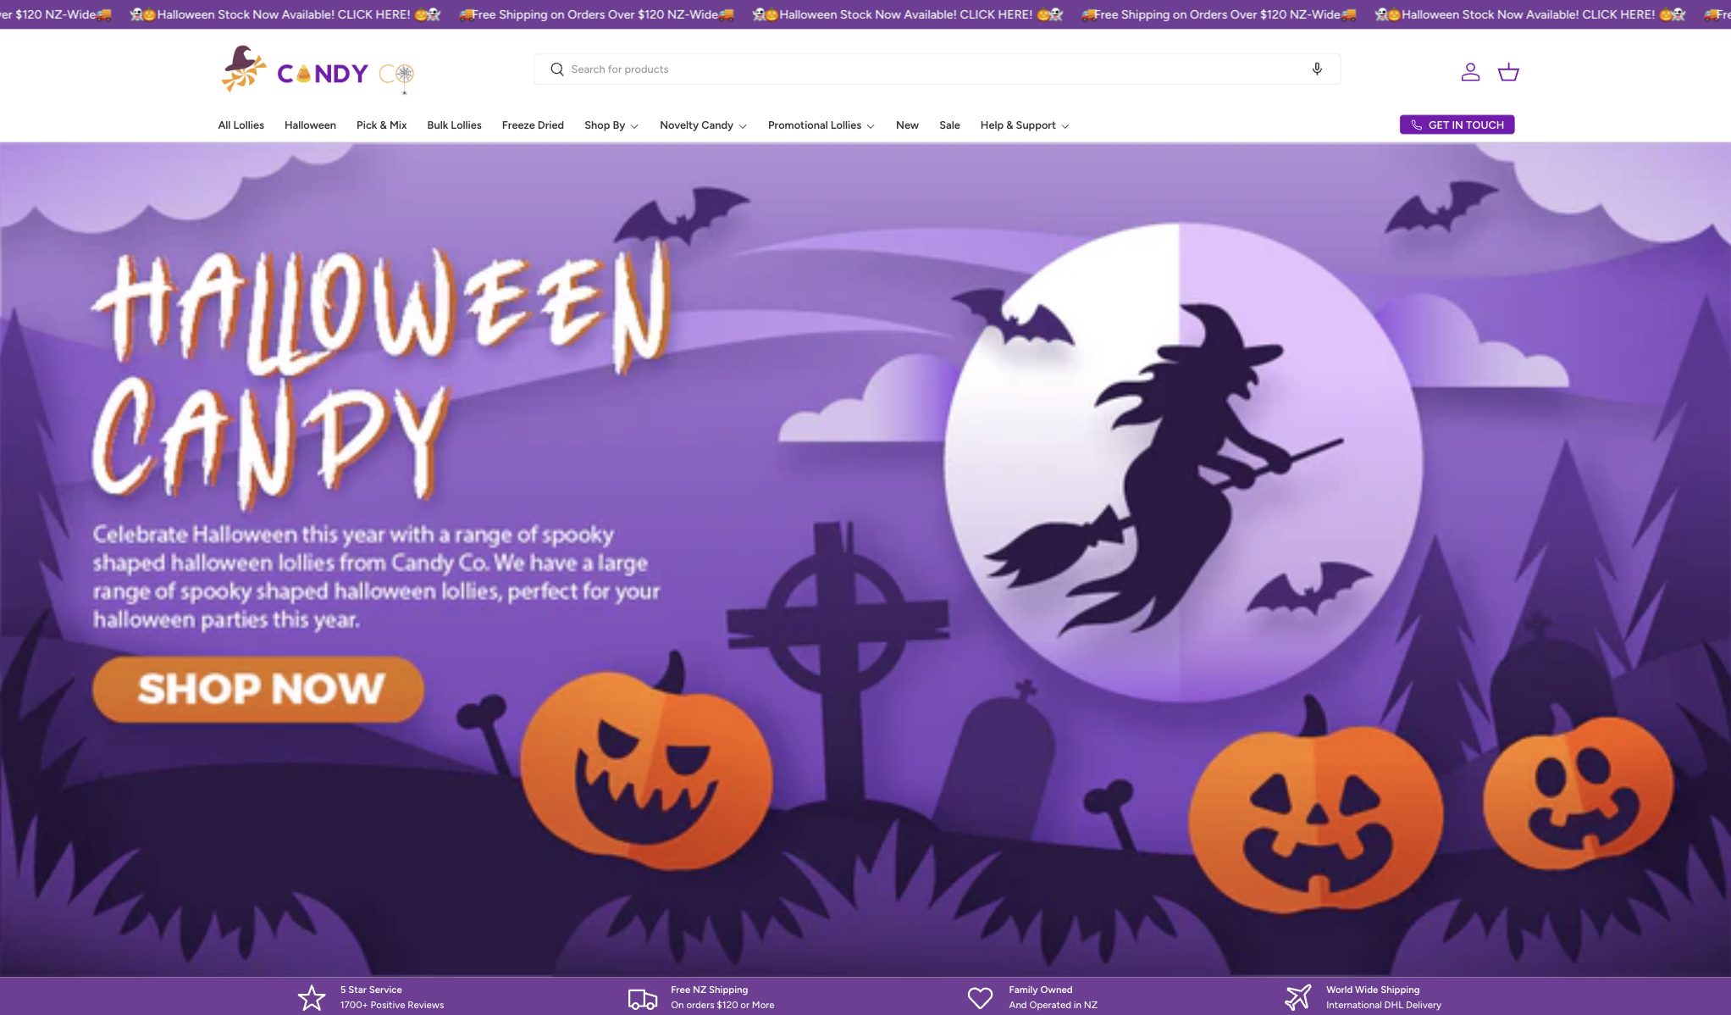Select Freeze Dried in navigation
1731x1015 pixels.
point(533,125)
